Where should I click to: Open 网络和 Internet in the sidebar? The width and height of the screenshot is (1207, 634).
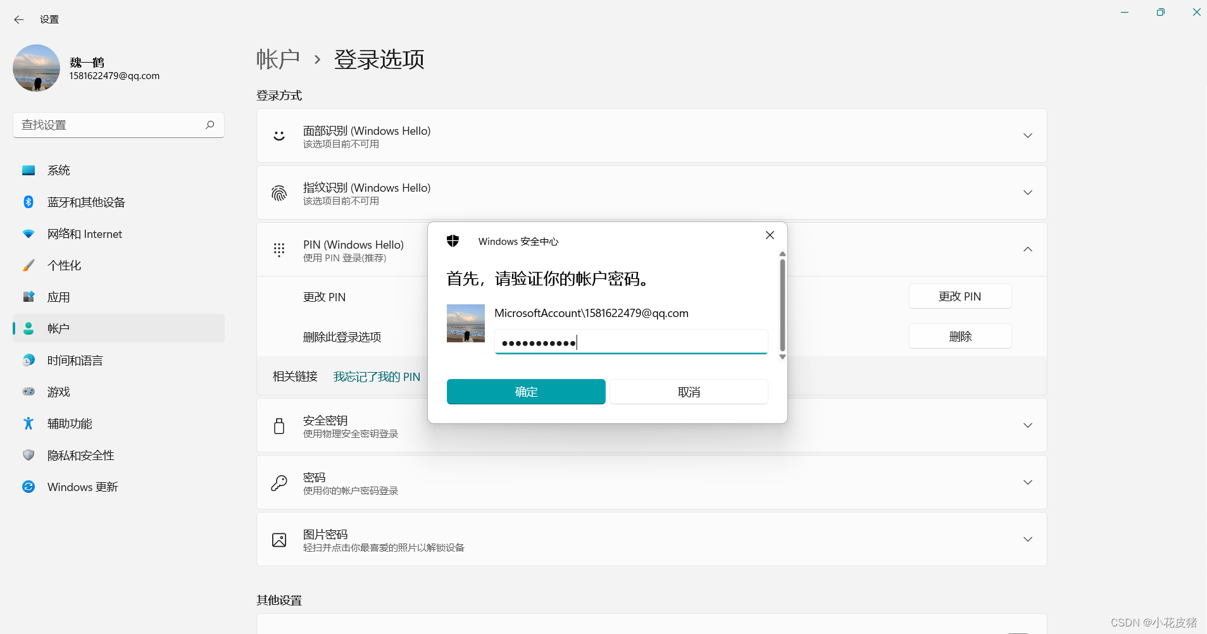point(119,233)
